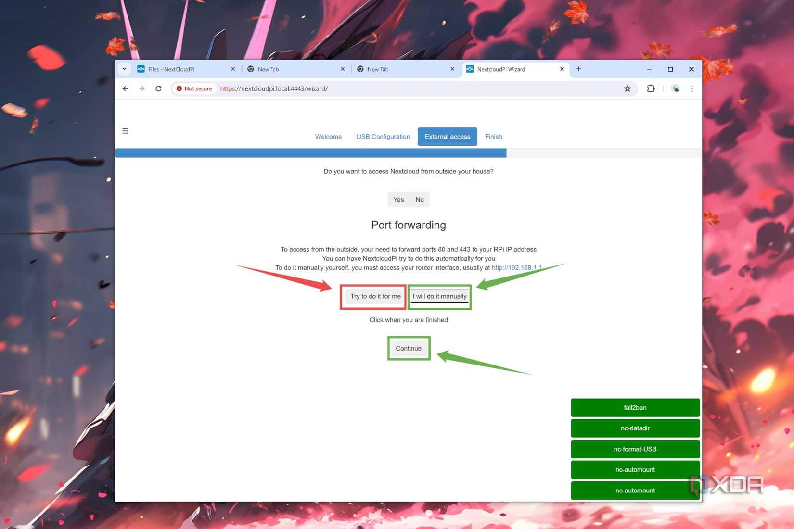Maximize the browser window
Image resolution: width=794 pixels, height=529 pixels.
670,69
